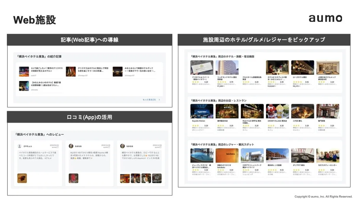Open さやちょふ's profile avatar
The image size is (355, 200).
[x=20, y=146]
